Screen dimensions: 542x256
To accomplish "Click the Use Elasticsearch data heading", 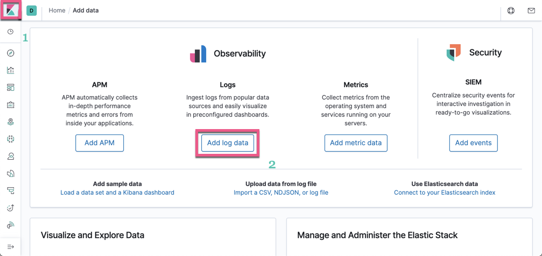I will click(x=445, y=184).
